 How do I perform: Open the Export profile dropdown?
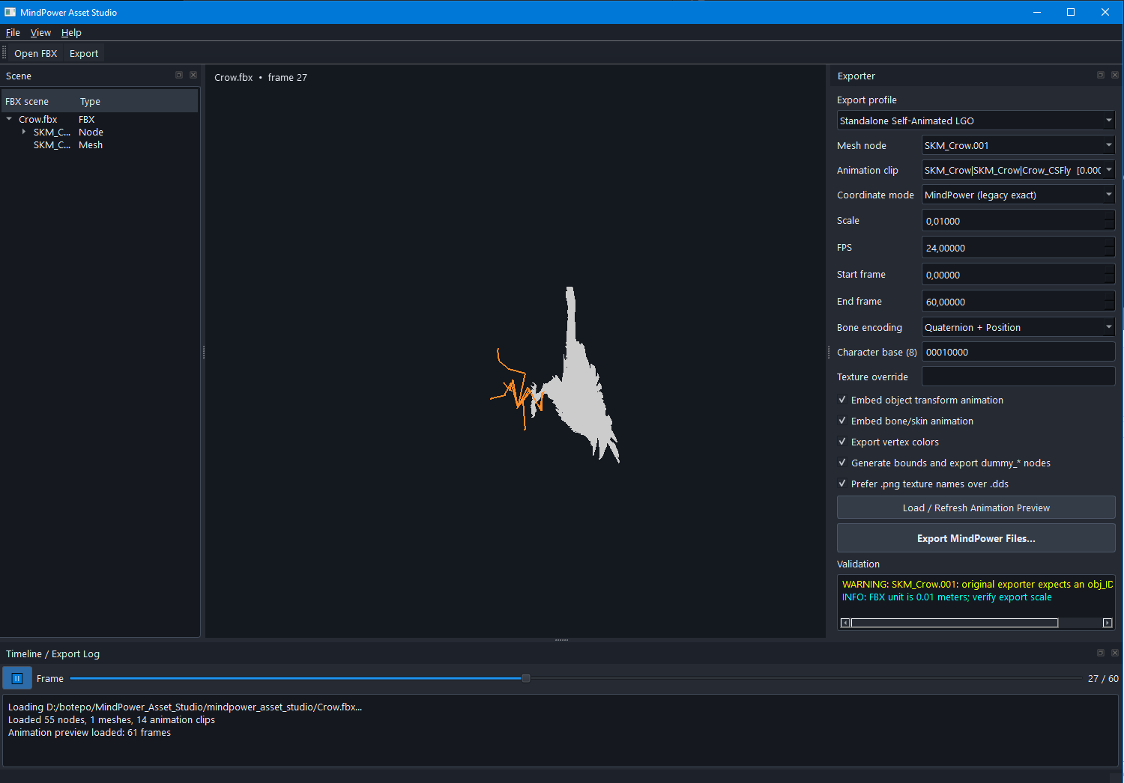[x=976, y=121]
